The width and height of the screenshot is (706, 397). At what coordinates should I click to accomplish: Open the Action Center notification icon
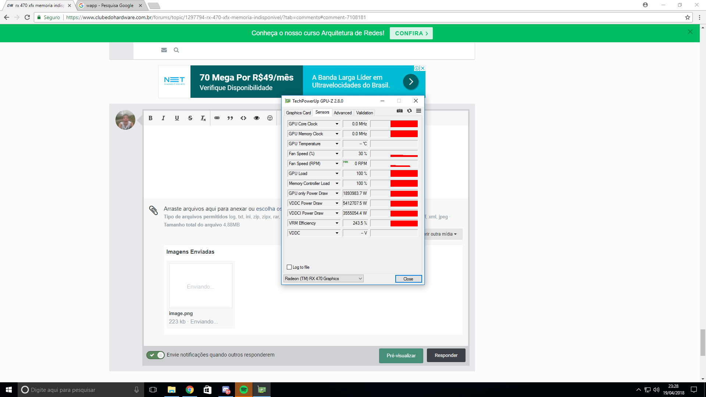(694, 390)
